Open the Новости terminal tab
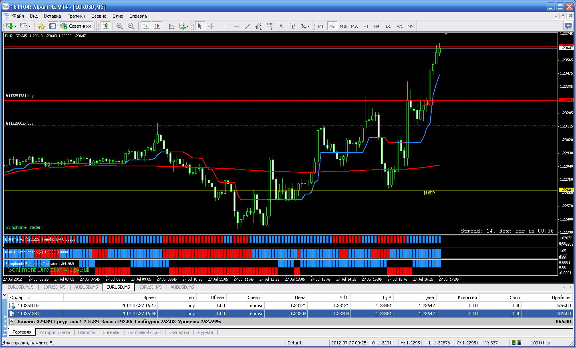Viewport: 576px width, 348px height. tap(86, 332)
